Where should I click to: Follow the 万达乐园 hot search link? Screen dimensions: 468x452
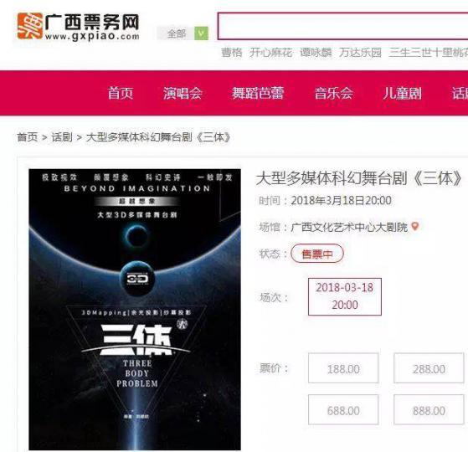click(360, 53)
